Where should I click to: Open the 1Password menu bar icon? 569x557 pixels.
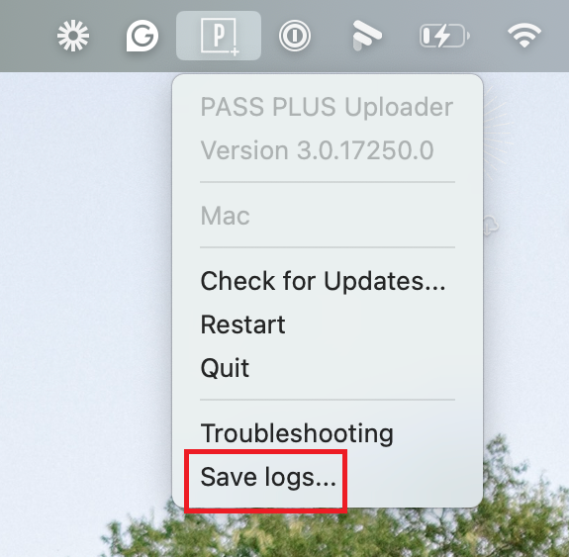coord(295,36)
